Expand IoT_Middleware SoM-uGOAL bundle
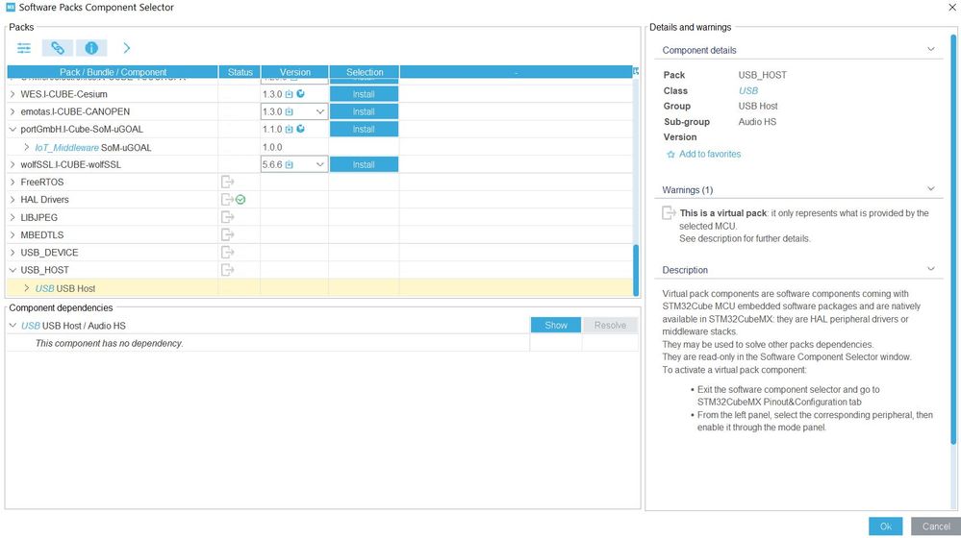Viewport: 961px width, 538px height. click(26, 148)
